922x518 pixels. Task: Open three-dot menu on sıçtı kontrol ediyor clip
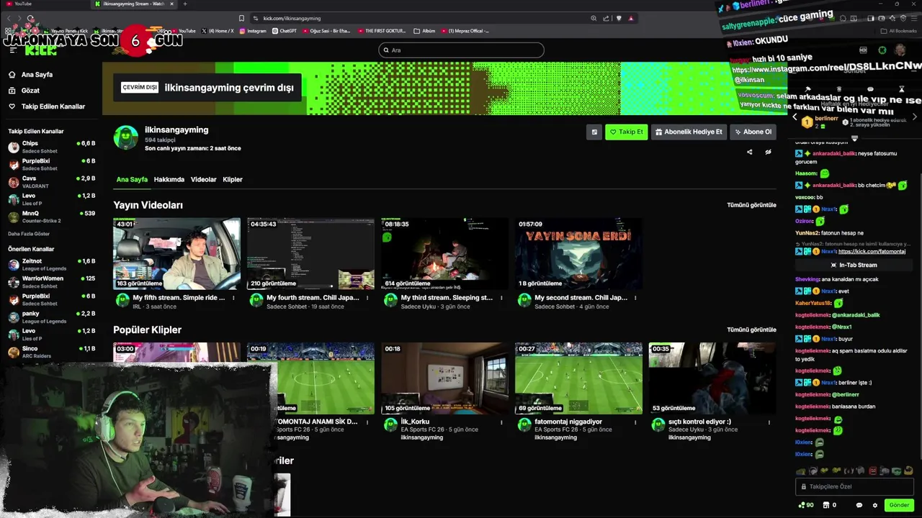(769, 422)
